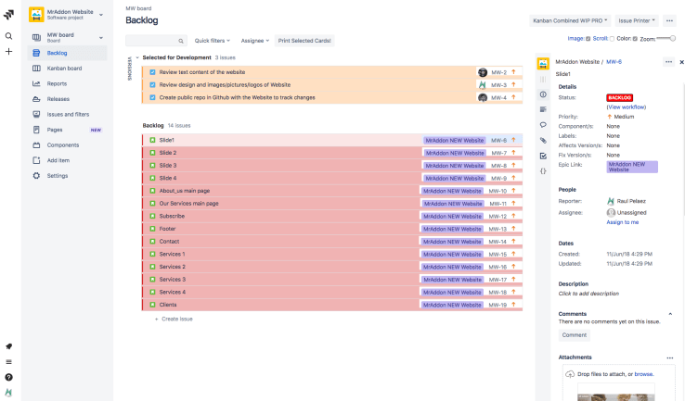Open notifications bell icon
The height and width of the screenshot is (401, 685).
pyautogui.click(x=8, y=346)
